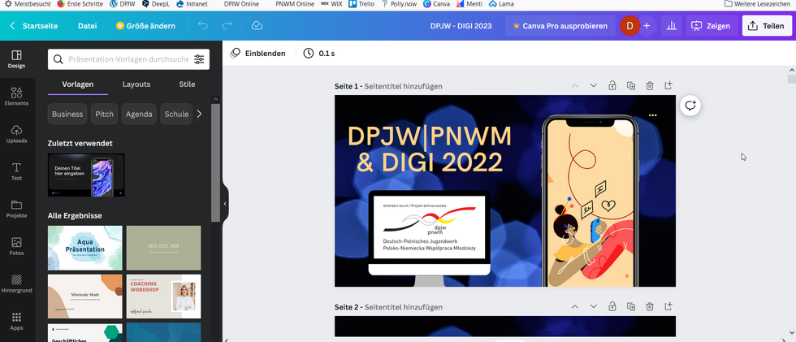
Task: Add a comment on Seite 1
Action: 690,106
